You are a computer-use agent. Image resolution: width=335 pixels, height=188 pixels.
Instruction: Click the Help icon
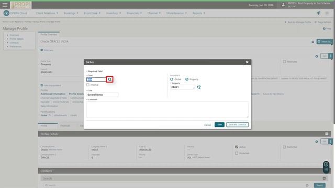pyautogui.click(x=324, y=29)
